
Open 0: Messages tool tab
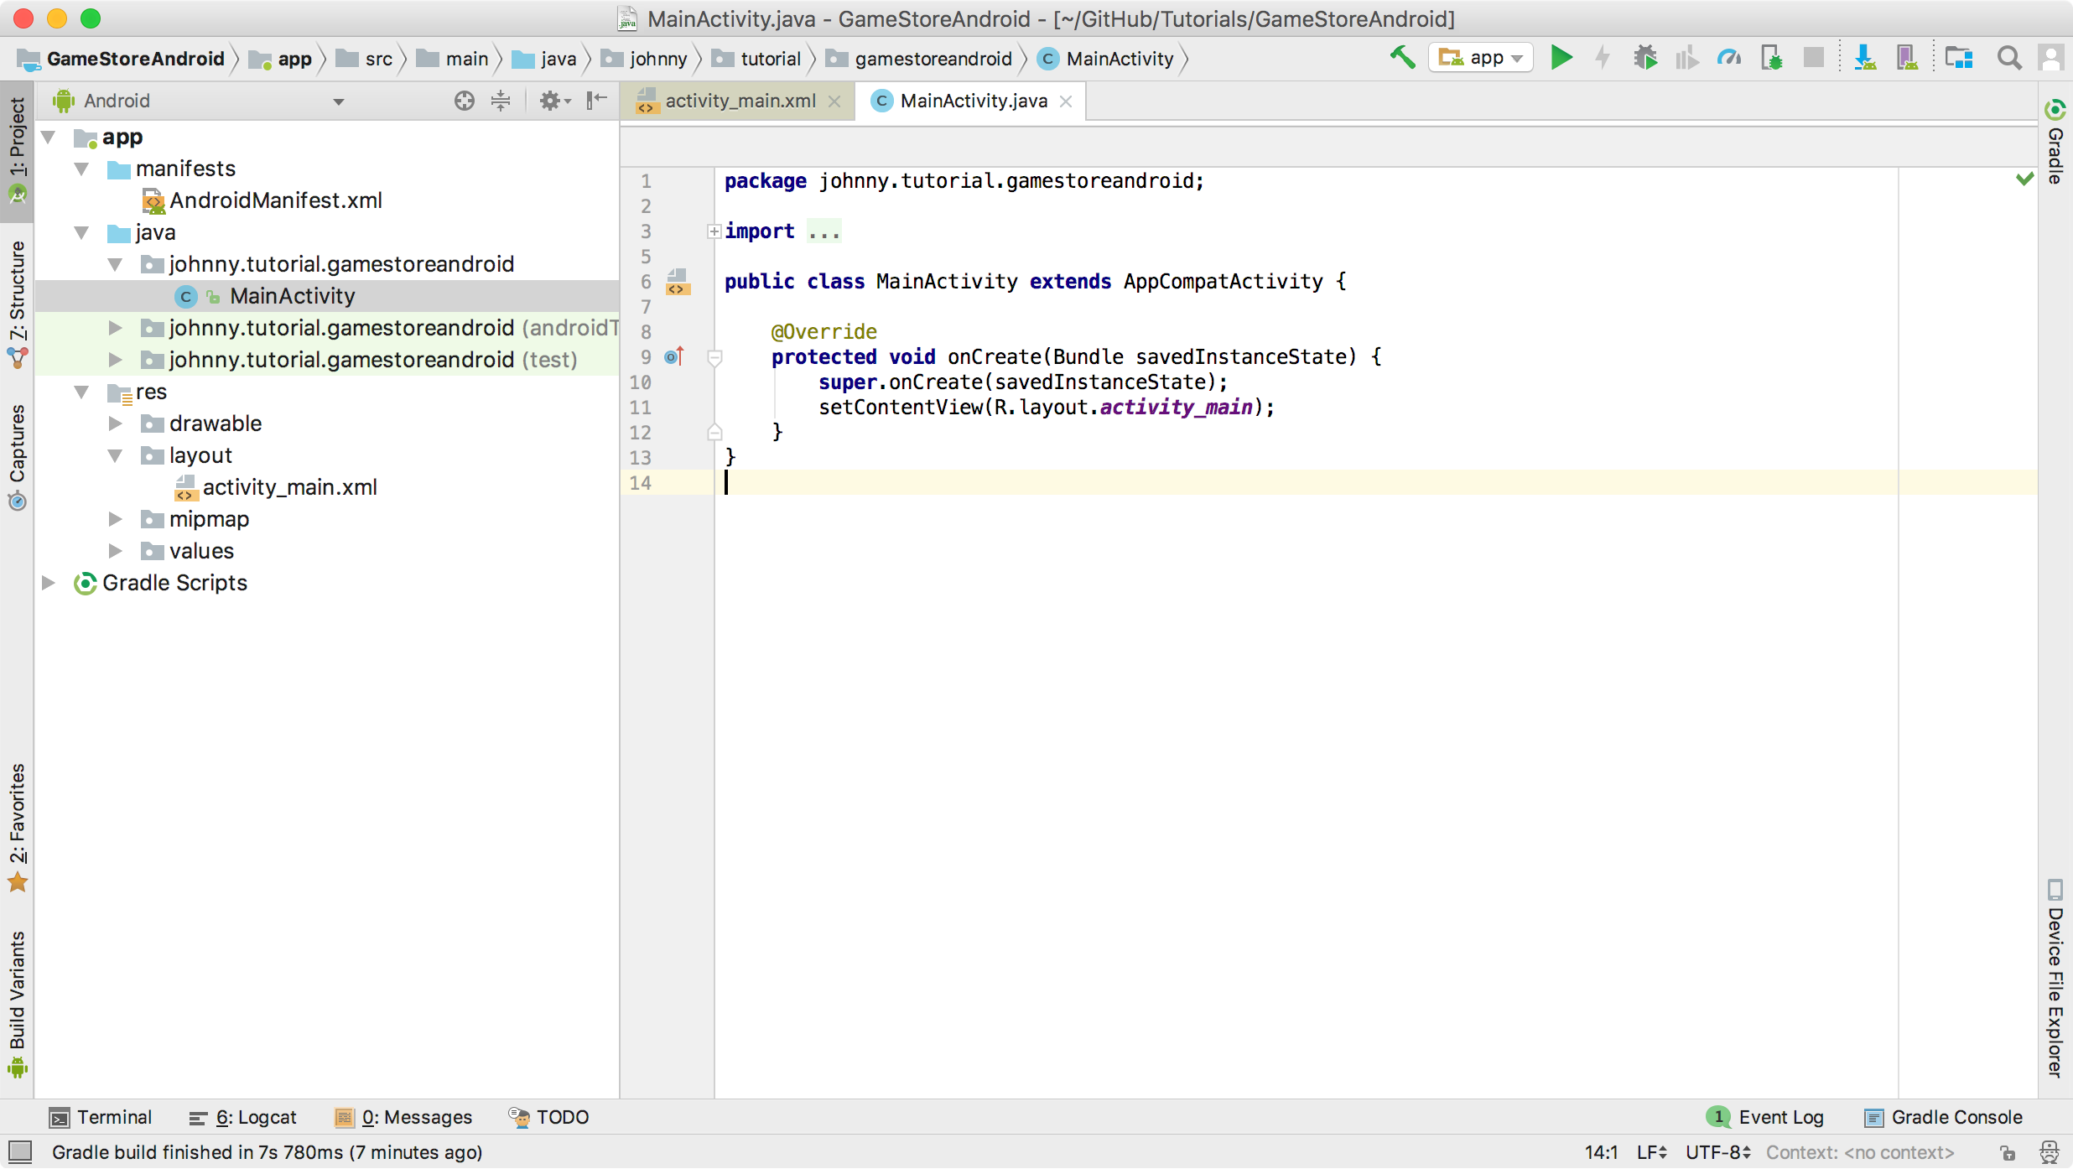click(404, 1117)
